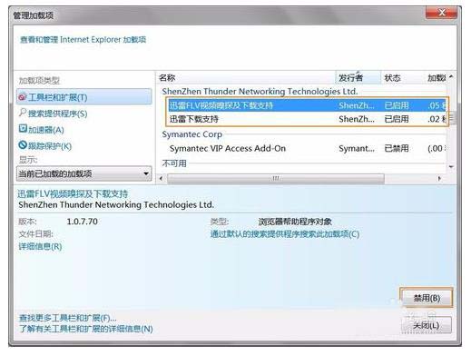The height and width of the screenshot is (356, 471).
Task: Click the horizontal scrollbar thumb
Action: [x=276, y=178]
